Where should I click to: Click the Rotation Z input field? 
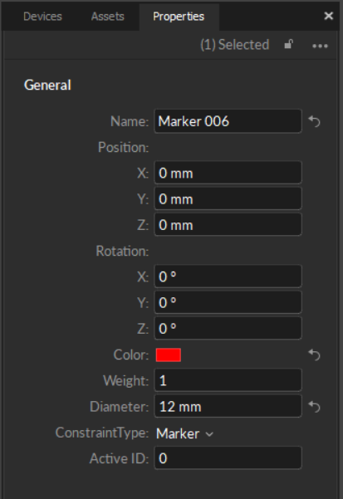(x=228, y=329)
